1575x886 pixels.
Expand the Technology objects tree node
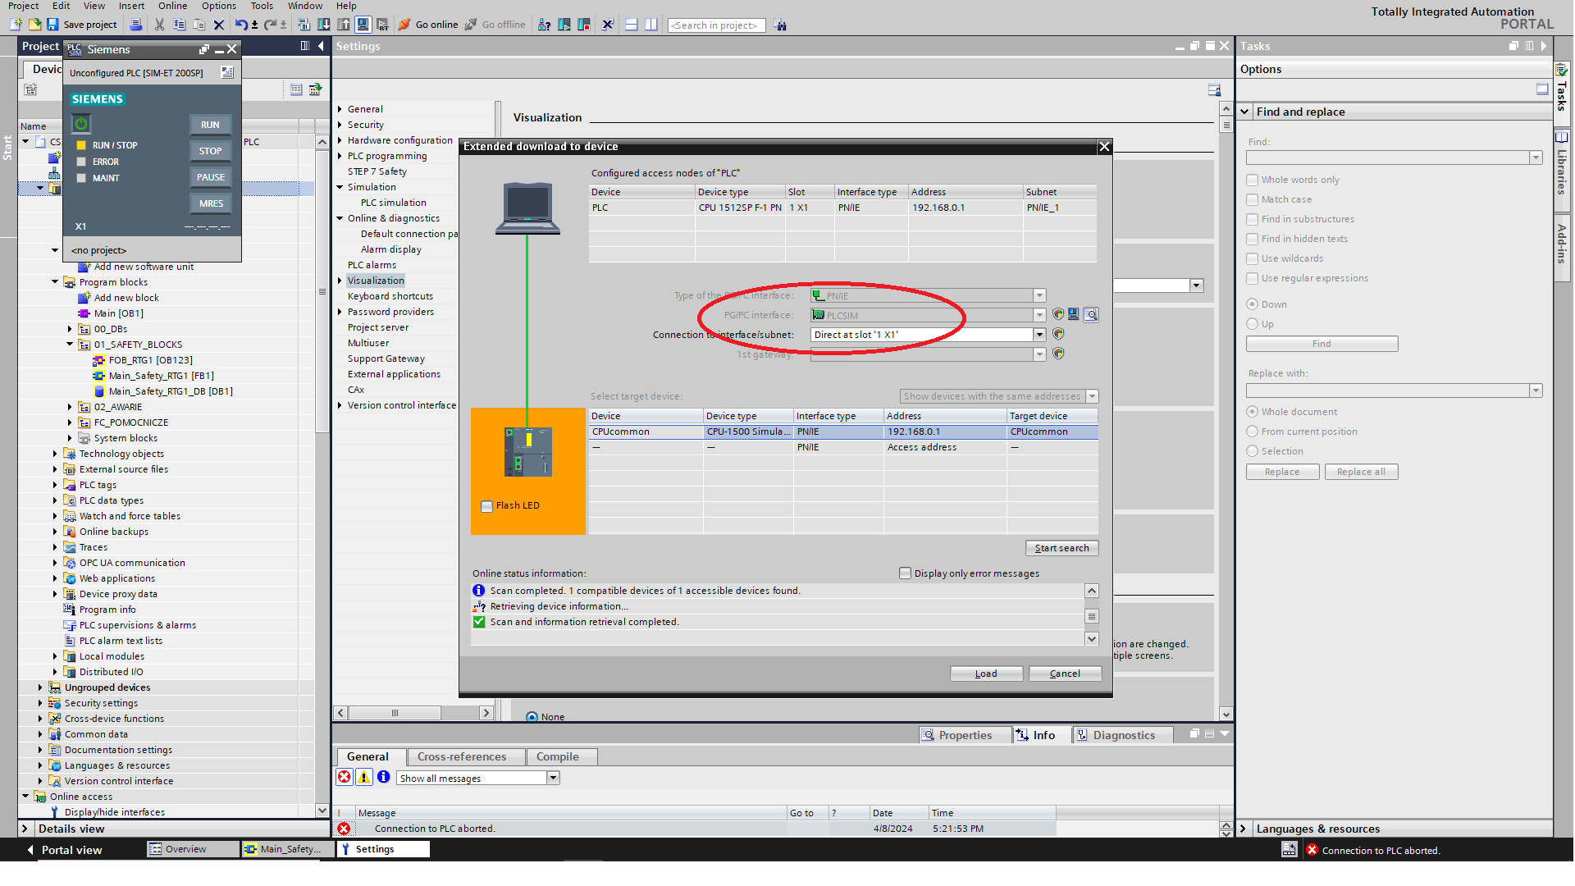(55, 454)
